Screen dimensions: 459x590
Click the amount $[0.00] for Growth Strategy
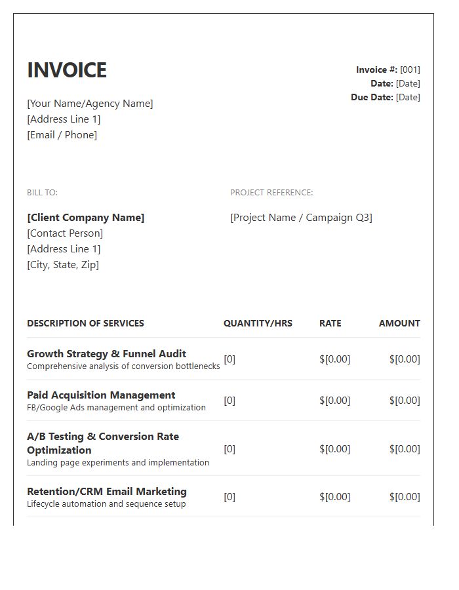click(405, 359)
